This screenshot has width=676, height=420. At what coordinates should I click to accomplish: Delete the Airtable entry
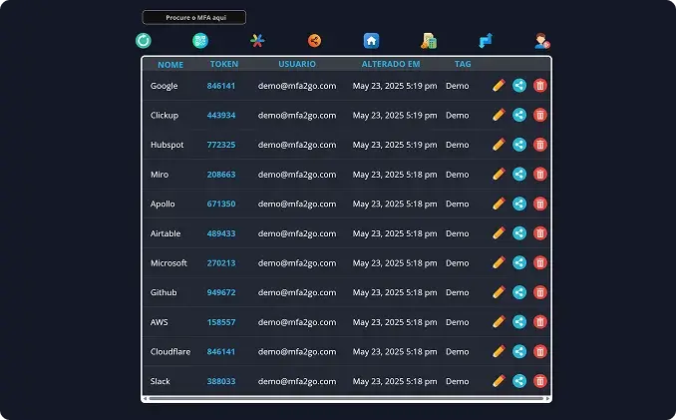click(x=539, y=232)
